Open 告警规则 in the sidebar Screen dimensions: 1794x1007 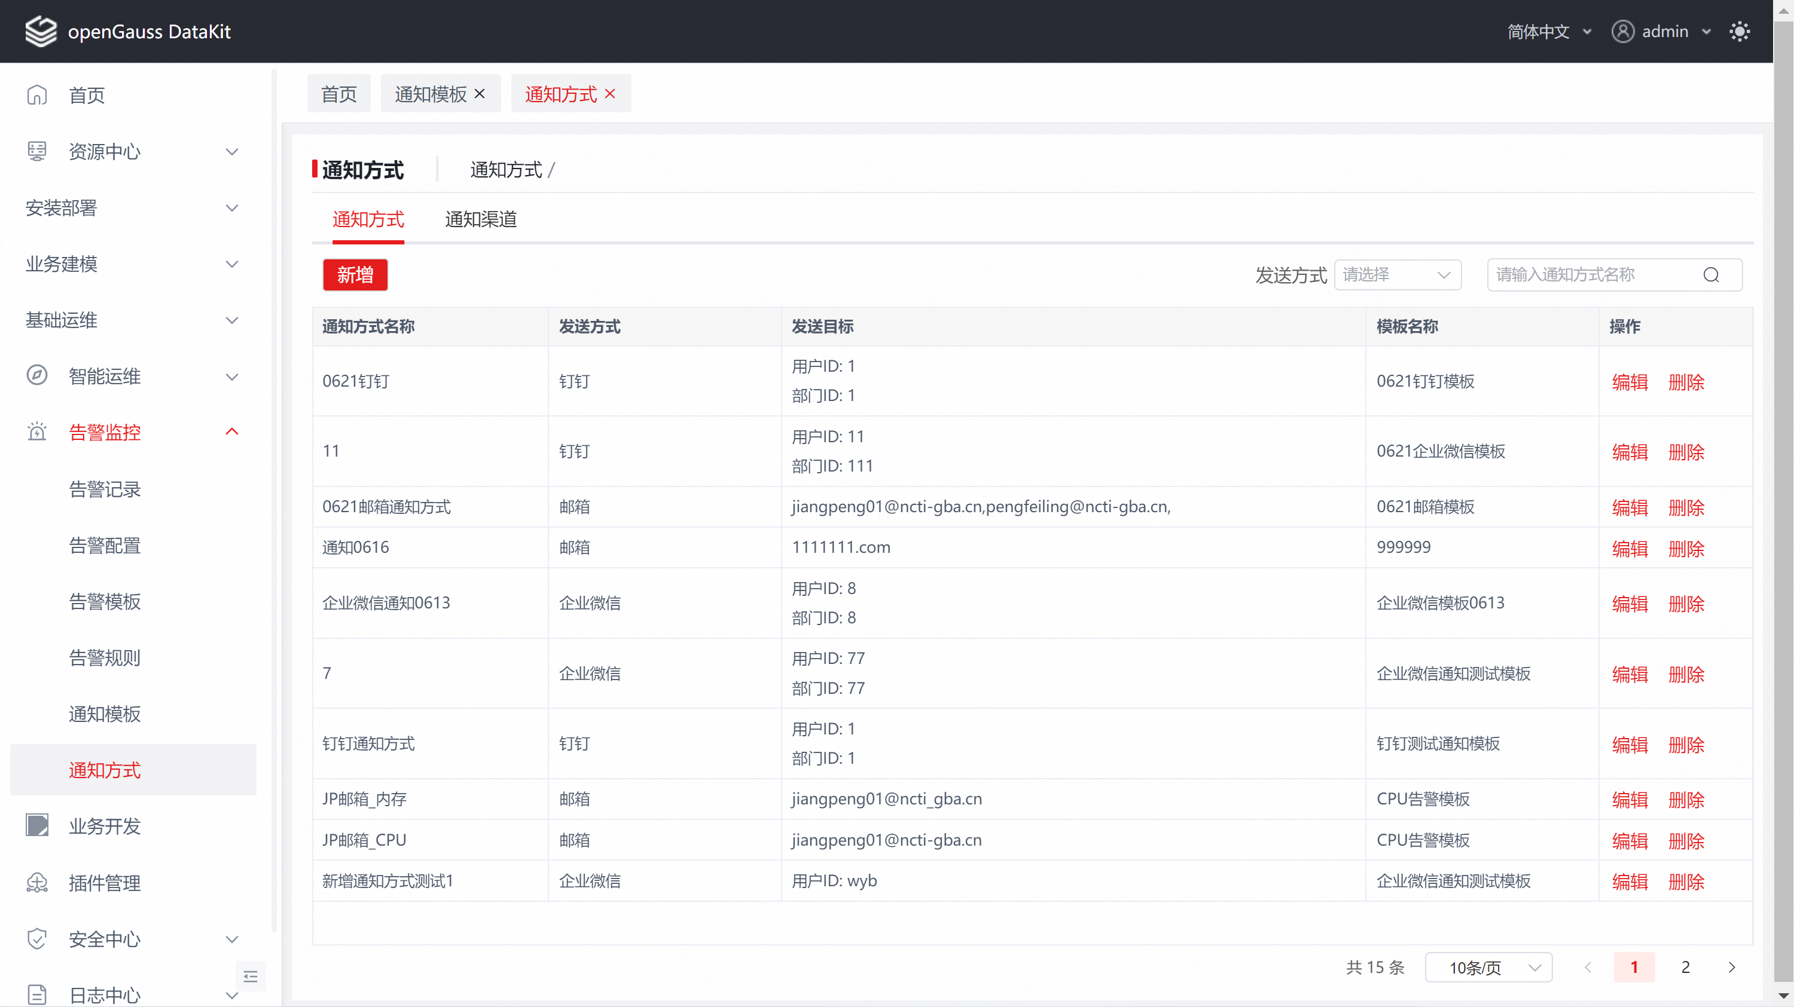pyautogui.click(x=105, y=657)
